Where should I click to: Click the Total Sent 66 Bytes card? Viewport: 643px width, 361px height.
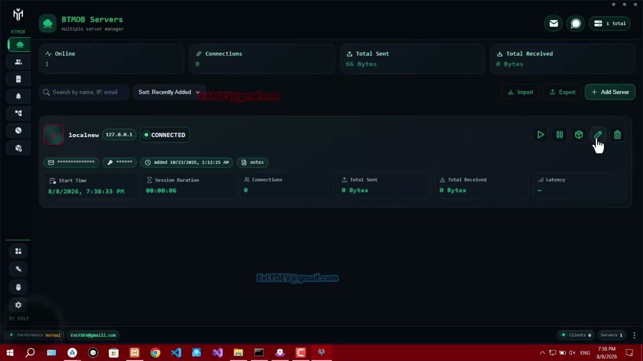point(412,59)
